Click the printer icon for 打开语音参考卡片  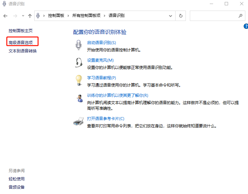click(x=78, y=122)
